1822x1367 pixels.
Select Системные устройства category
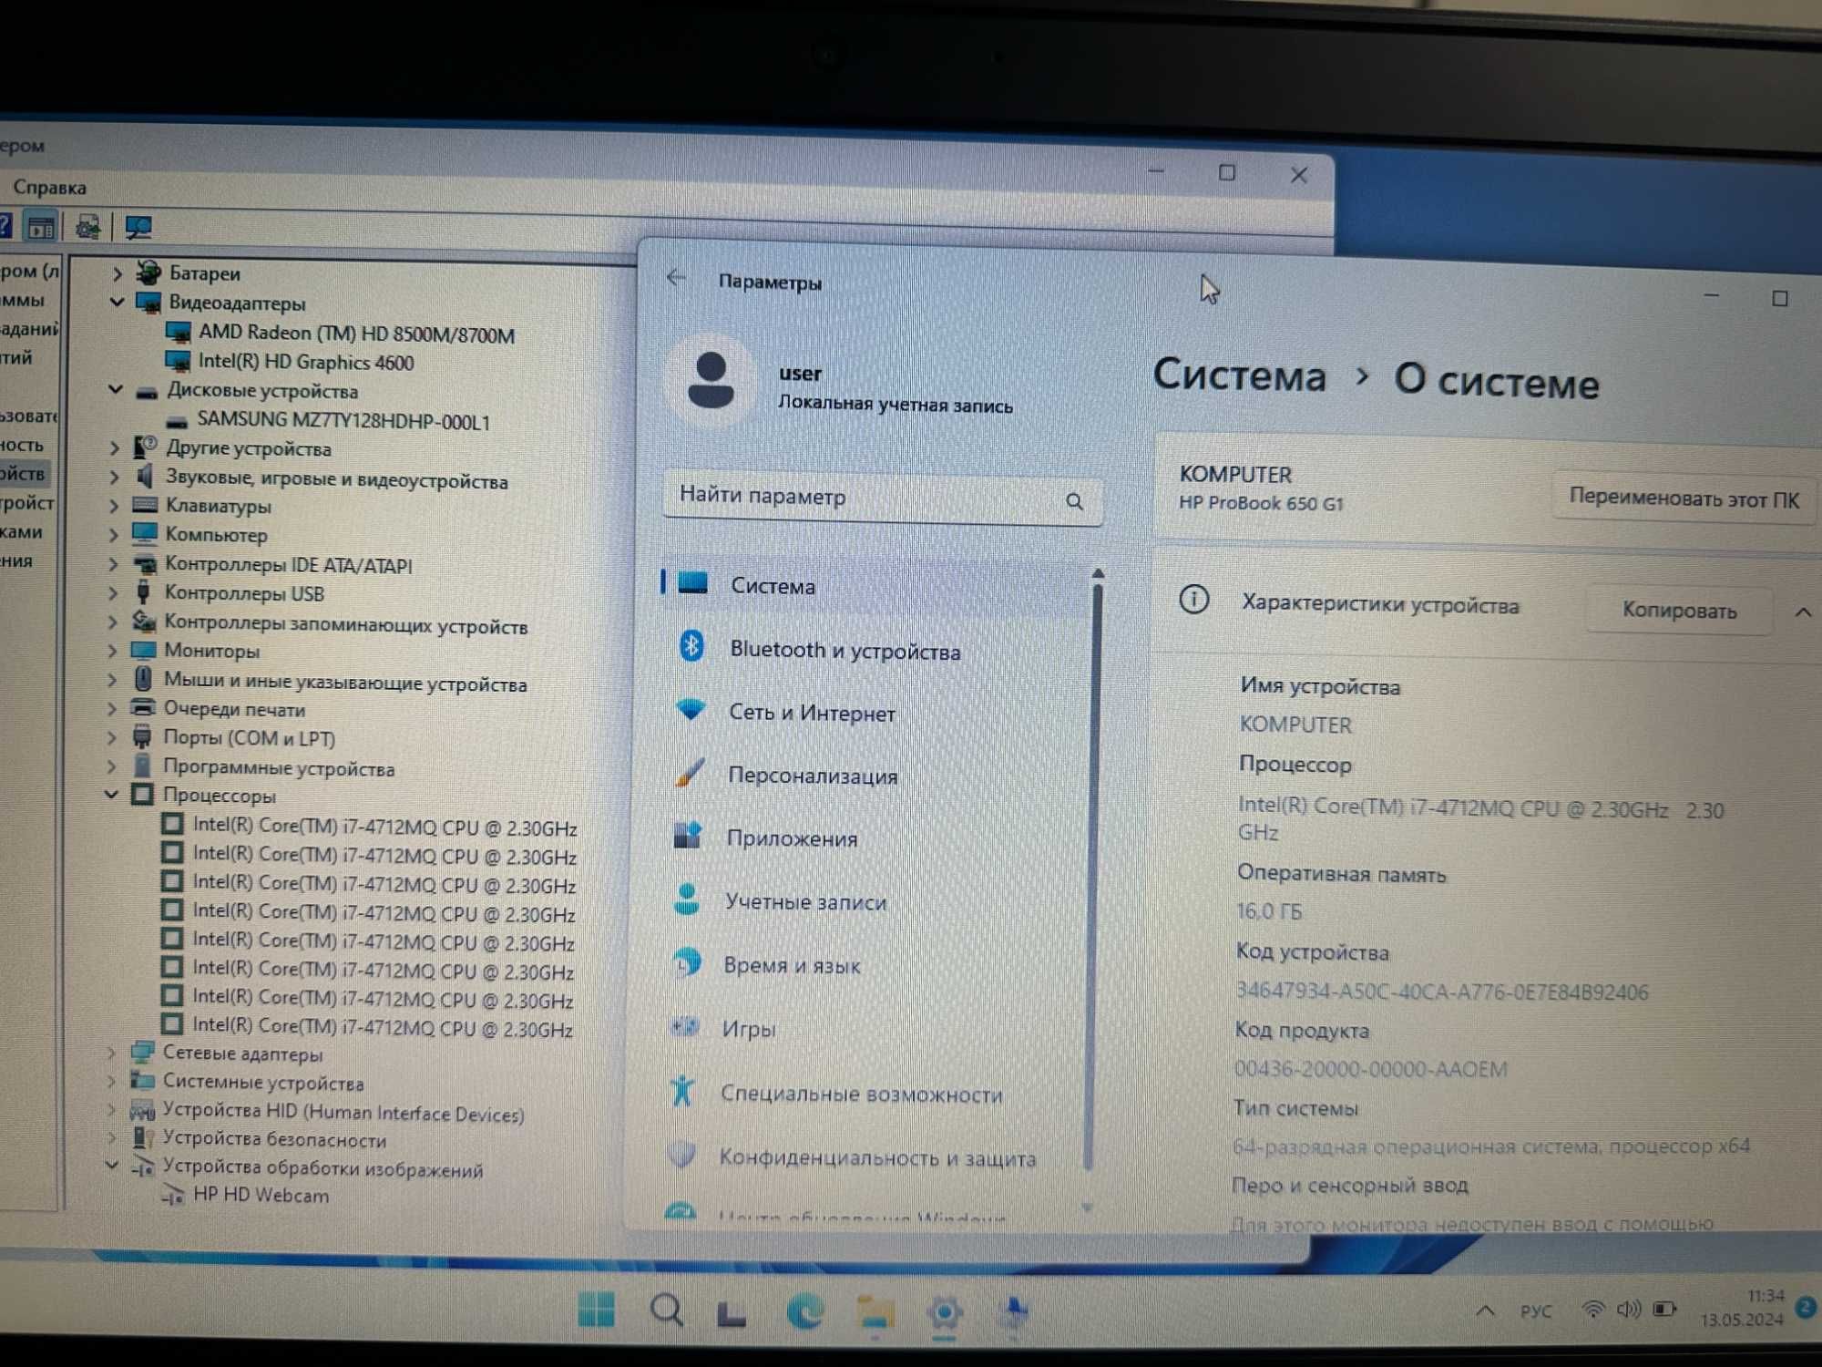tap(263, 1083)
